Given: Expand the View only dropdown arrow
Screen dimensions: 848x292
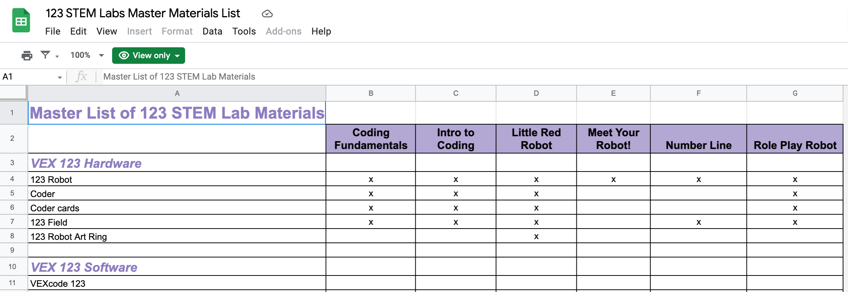Looking at the screenshot, I should tap(178, 55).
